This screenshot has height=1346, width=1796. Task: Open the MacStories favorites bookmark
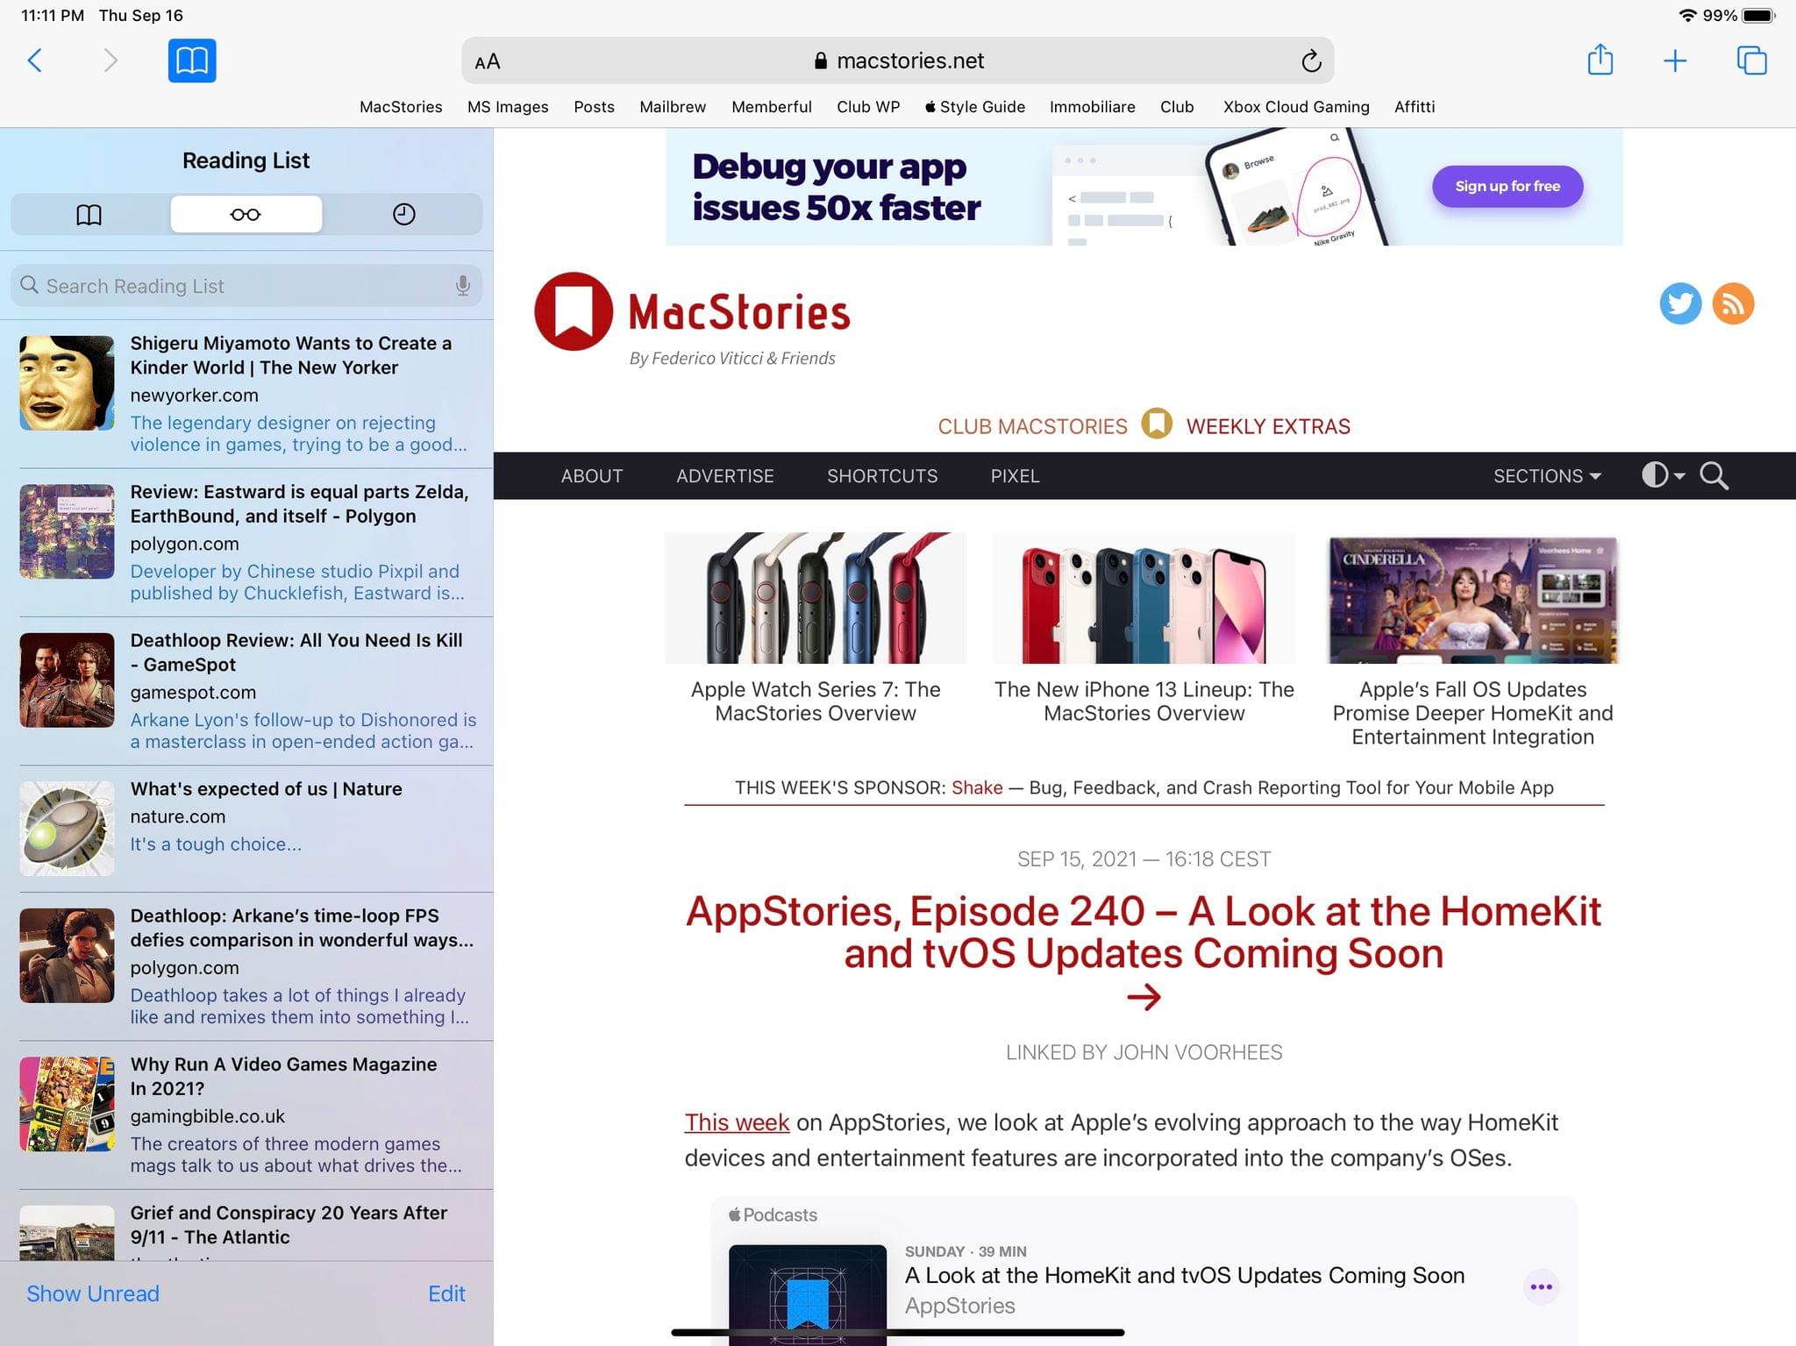click(x=401, y=107)
